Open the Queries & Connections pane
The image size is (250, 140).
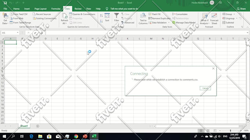coord(82,14)
